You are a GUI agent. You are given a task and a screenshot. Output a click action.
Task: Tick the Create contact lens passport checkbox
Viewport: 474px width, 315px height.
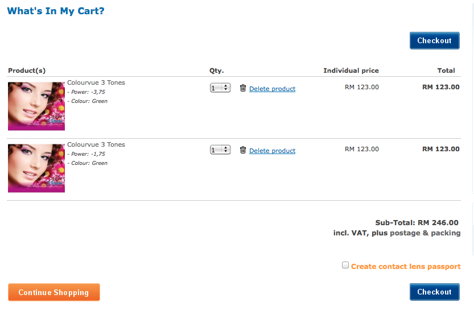(x=345, y=265)
